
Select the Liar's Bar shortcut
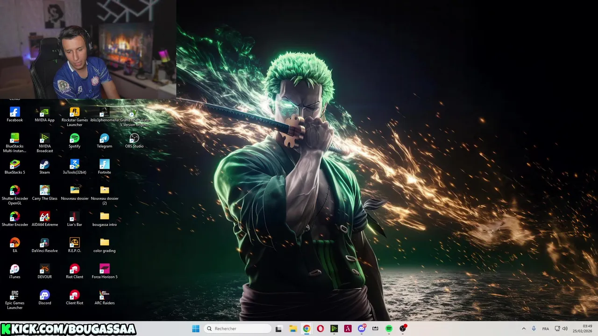74,219
